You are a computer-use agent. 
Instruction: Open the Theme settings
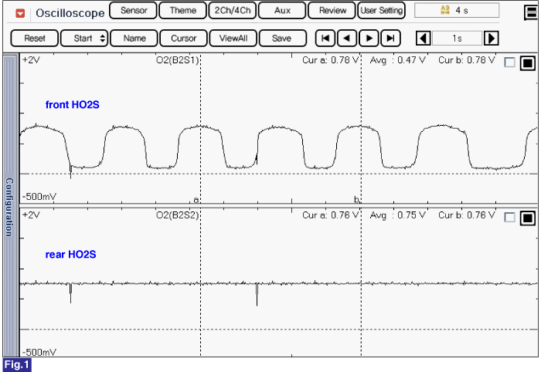[x=183, y=10]
